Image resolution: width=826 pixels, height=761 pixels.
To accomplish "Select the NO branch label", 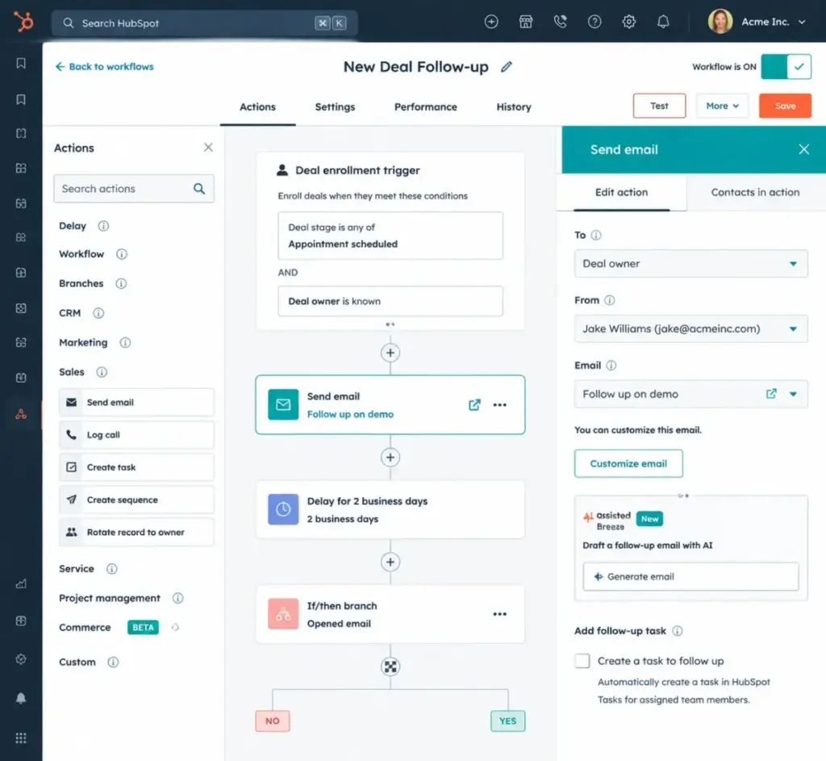I will (x=273, y=721).
